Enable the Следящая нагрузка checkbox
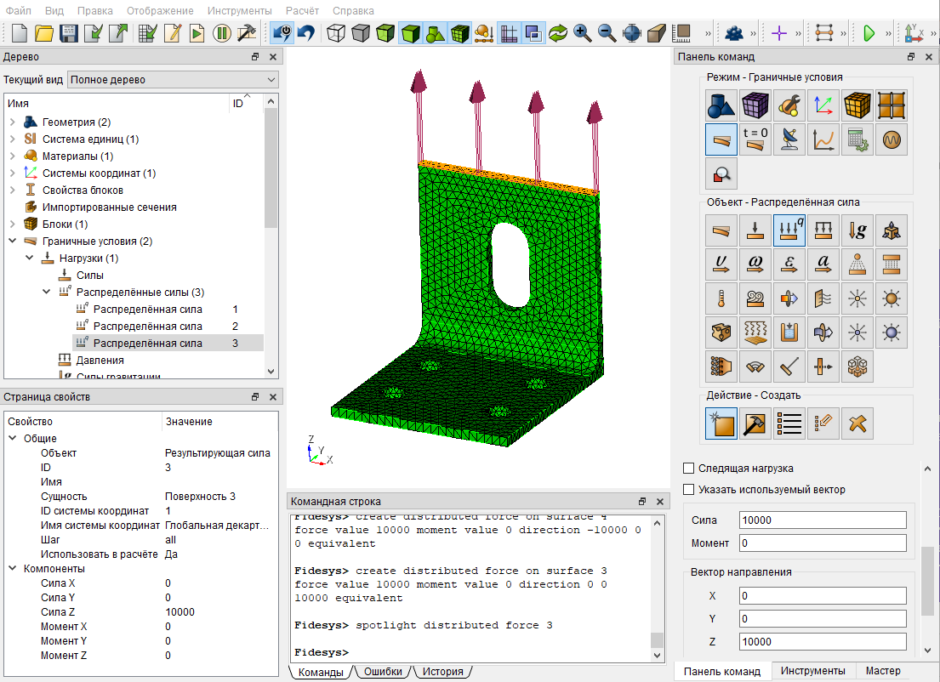 [689, 468]
